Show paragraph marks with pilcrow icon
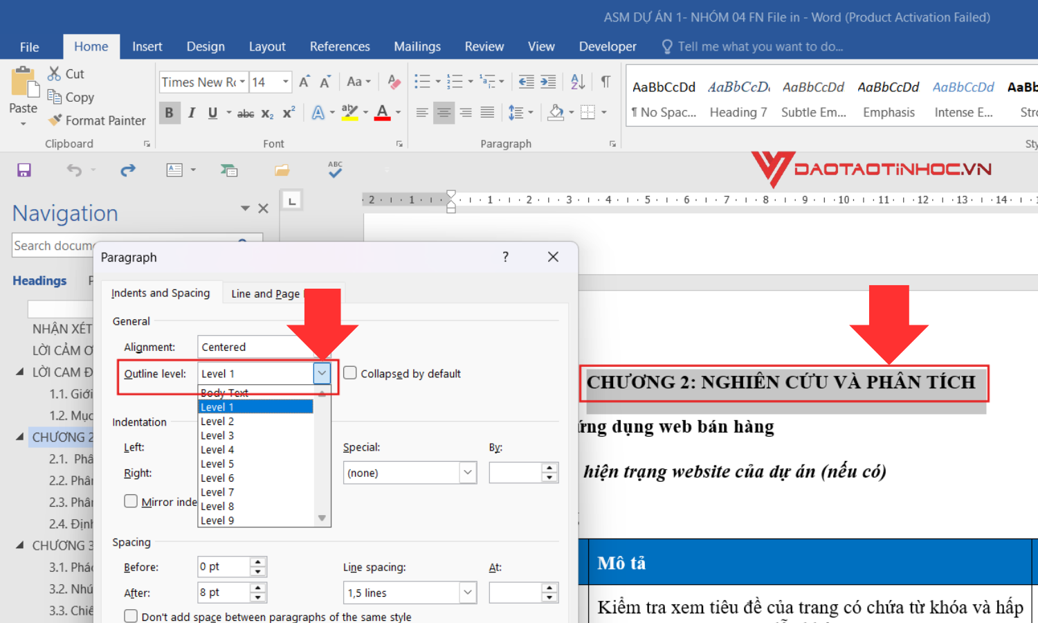 (x=605, y=82)
